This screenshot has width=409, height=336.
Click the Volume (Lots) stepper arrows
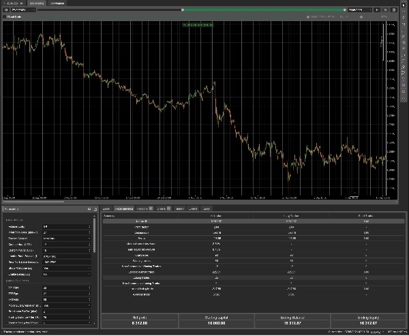coord(89,227)
